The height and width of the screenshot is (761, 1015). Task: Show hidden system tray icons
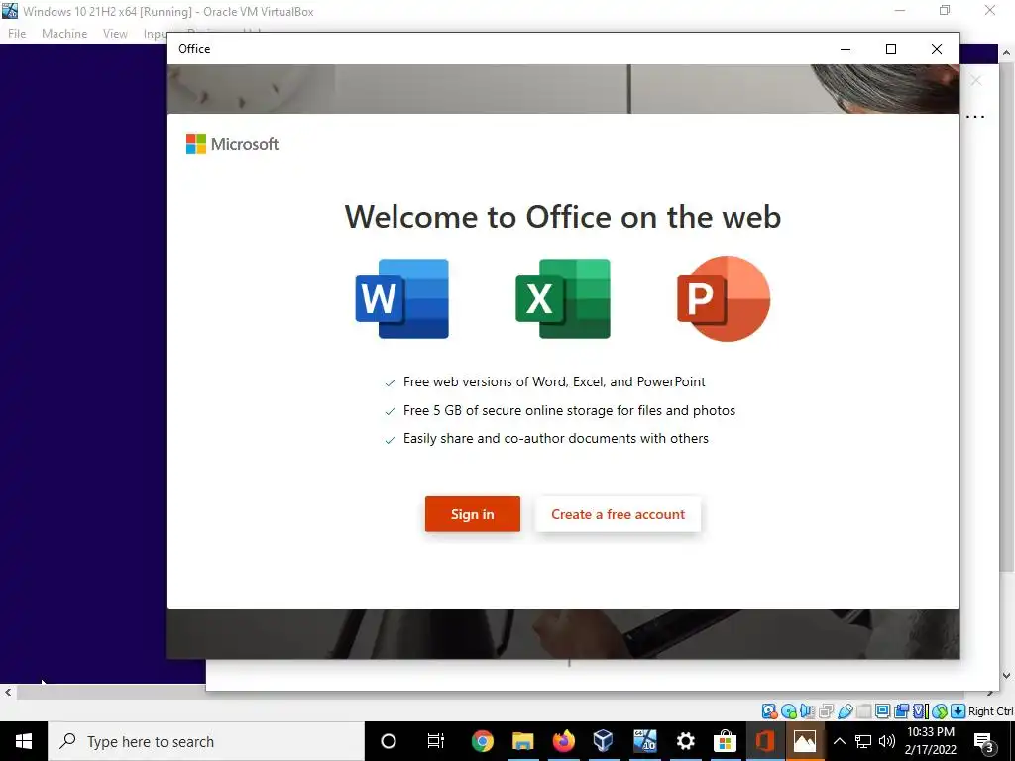pos(839,741)
